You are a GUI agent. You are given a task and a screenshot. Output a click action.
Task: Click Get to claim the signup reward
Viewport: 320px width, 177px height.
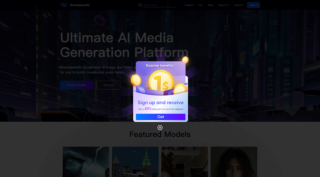(160, 117)
